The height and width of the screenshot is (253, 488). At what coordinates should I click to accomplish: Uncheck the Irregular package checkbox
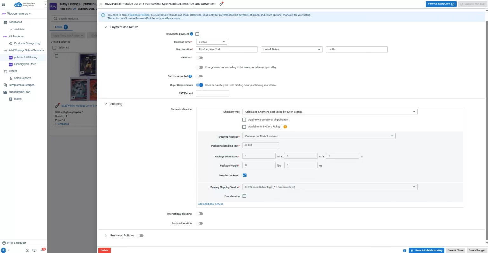tap(245, 175)
